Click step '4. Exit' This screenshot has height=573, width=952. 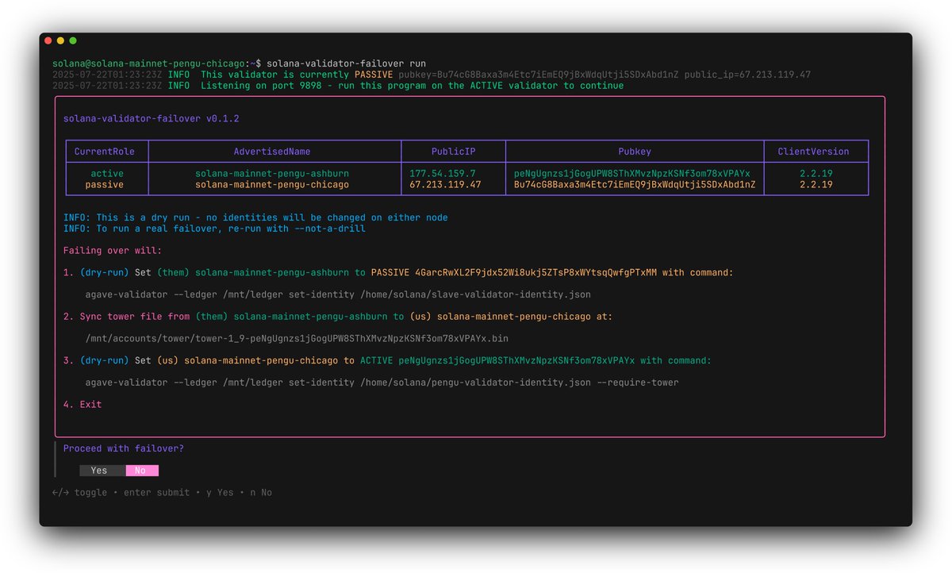click(83, 405)
